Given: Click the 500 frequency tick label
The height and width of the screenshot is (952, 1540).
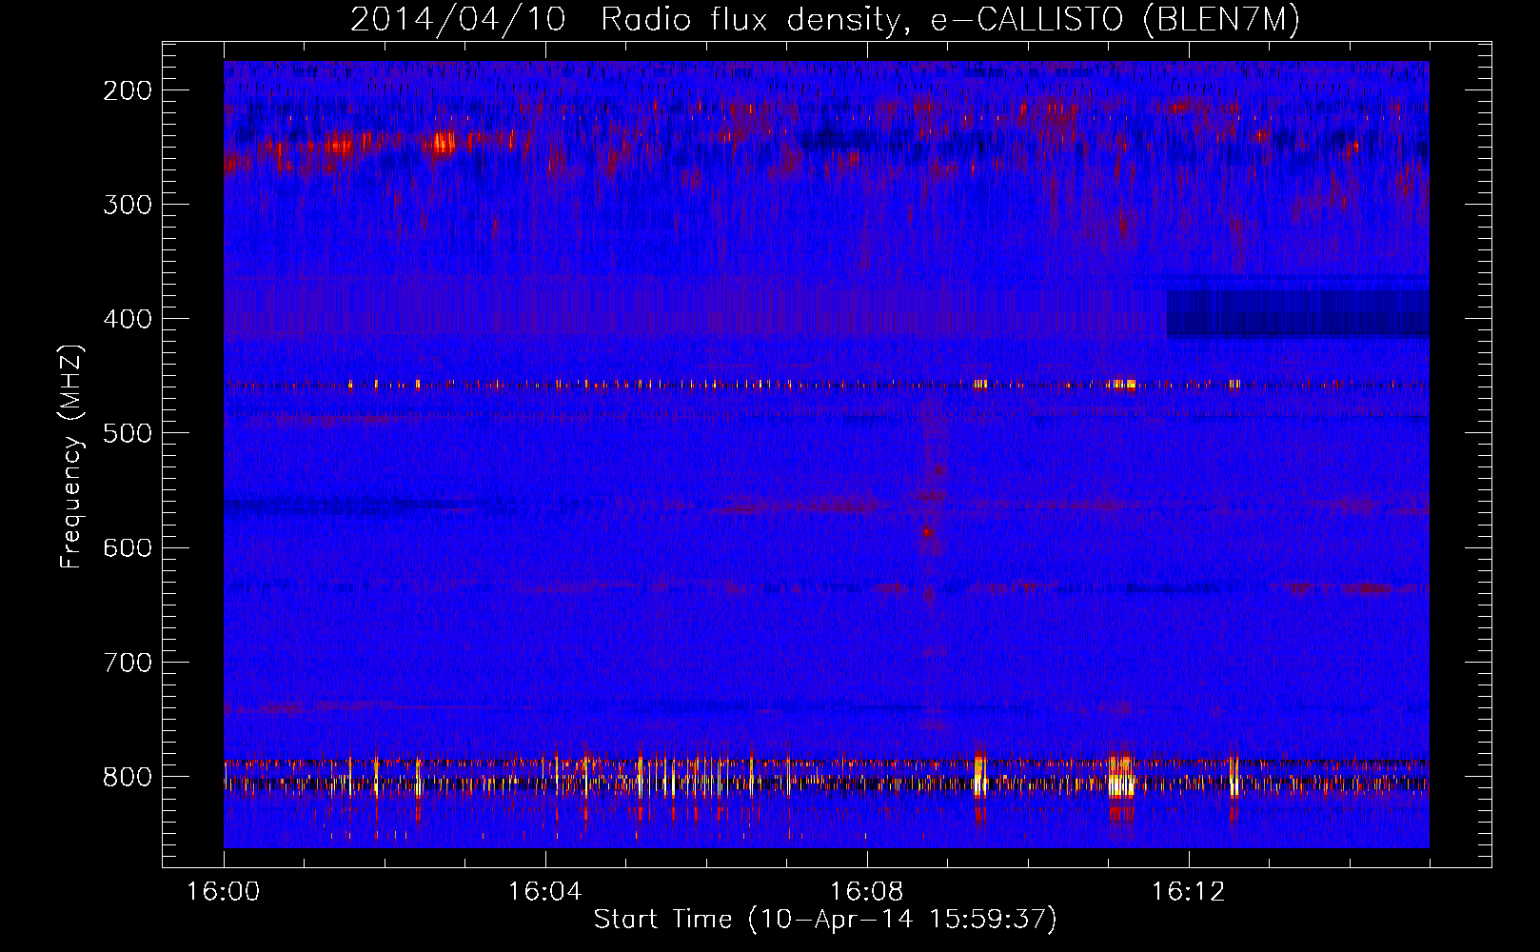Looking at the screenshot, I should pos(127,433).
